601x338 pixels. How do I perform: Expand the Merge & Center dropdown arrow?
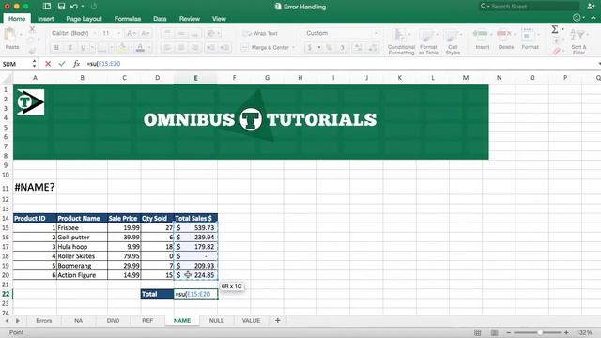pyautogui.click(x=294, y=48)
